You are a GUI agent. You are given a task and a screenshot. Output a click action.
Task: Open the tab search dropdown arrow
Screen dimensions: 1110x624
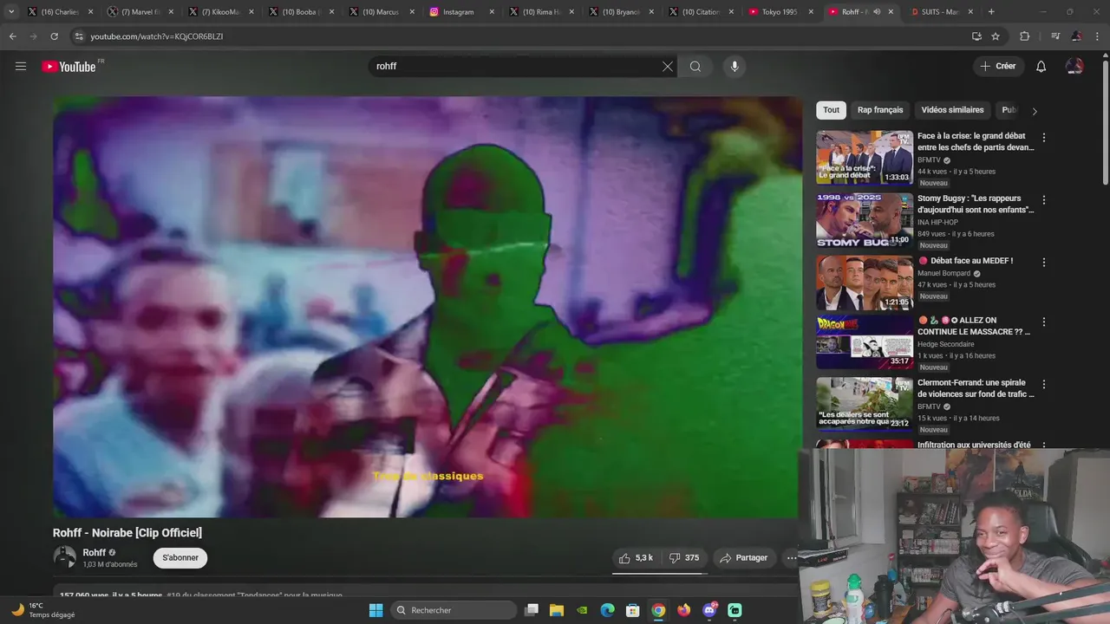tap(11, 12)
